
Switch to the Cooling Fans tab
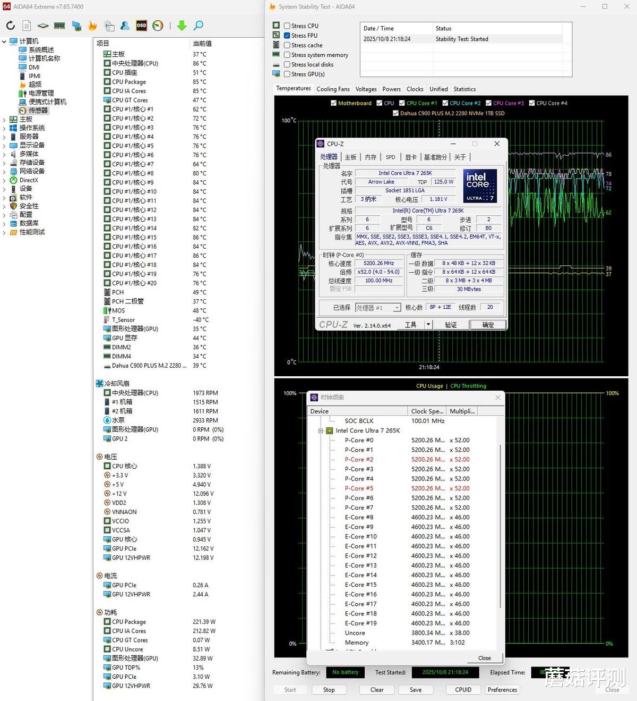[333, 89]
